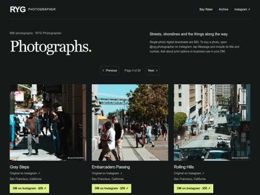
Task: Click the Rolling Hills title
Action: 184,167
